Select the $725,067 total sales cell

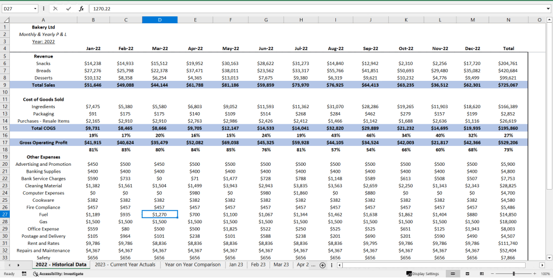508,85
